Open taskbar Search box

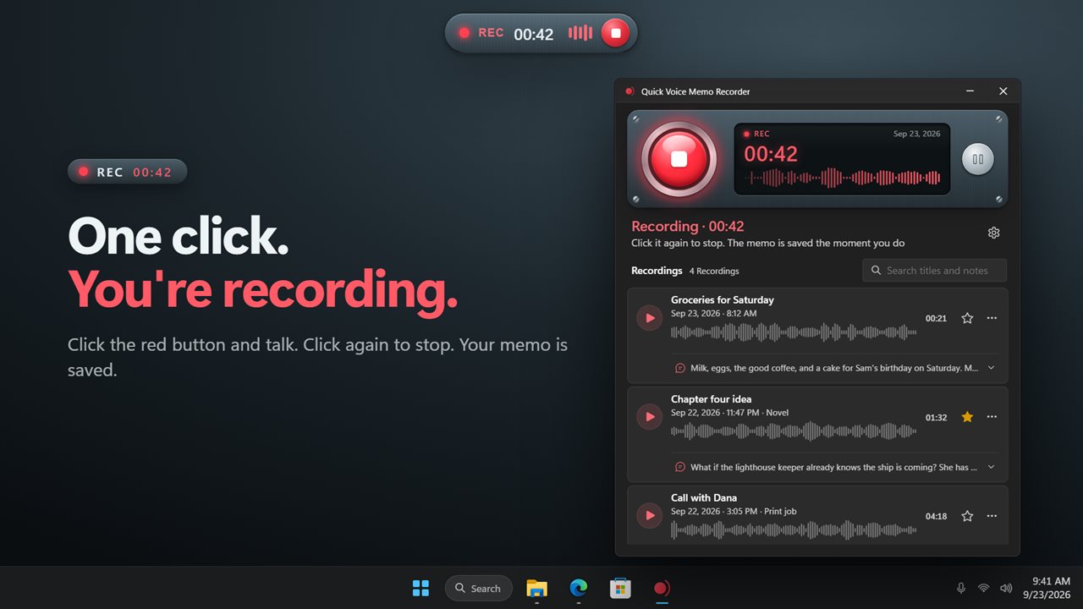(478, 588)
